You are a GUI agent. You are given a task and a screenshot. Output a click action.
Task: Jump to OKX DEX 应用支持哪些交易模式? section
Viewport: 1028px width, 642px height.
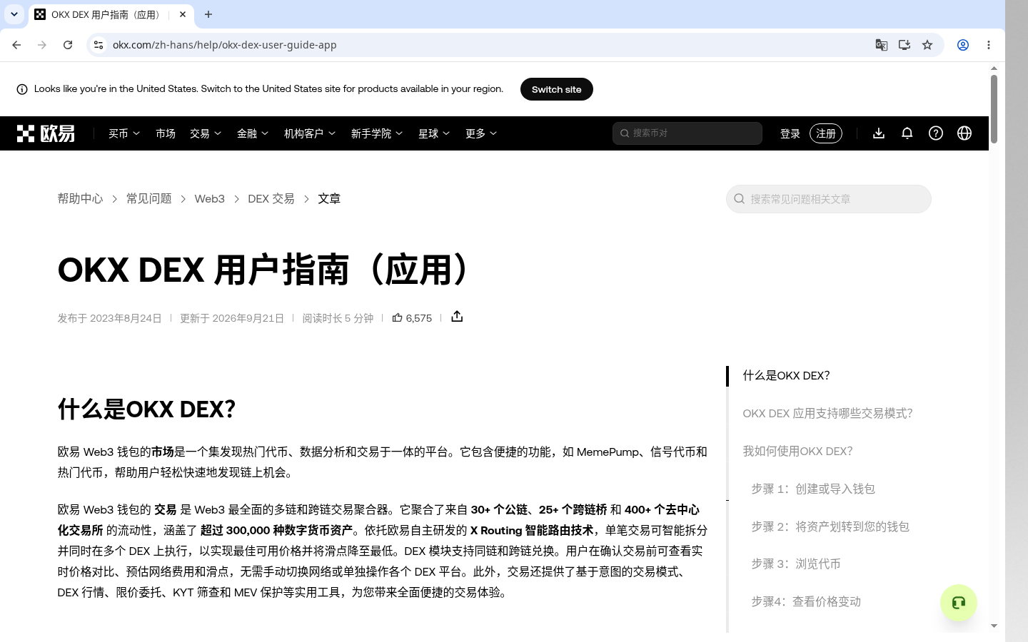pos(827,414)
